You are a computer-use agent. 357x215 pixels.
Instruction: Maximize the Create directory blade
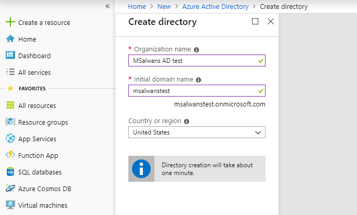(x=255, y=21)
